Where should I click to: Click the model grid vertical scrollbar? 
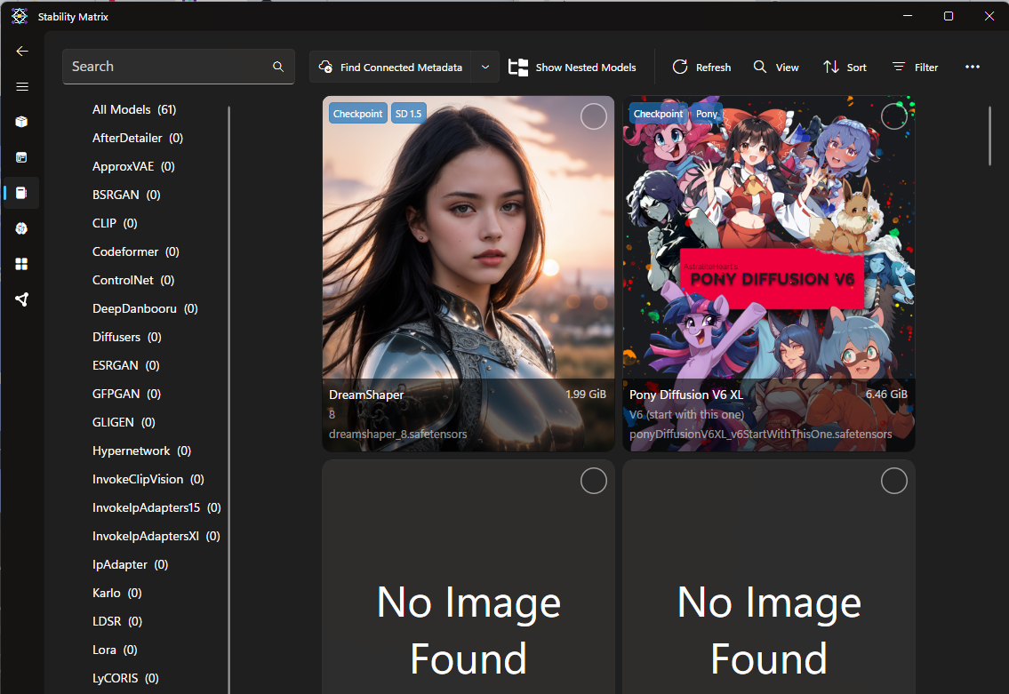[x=989, y=136]
